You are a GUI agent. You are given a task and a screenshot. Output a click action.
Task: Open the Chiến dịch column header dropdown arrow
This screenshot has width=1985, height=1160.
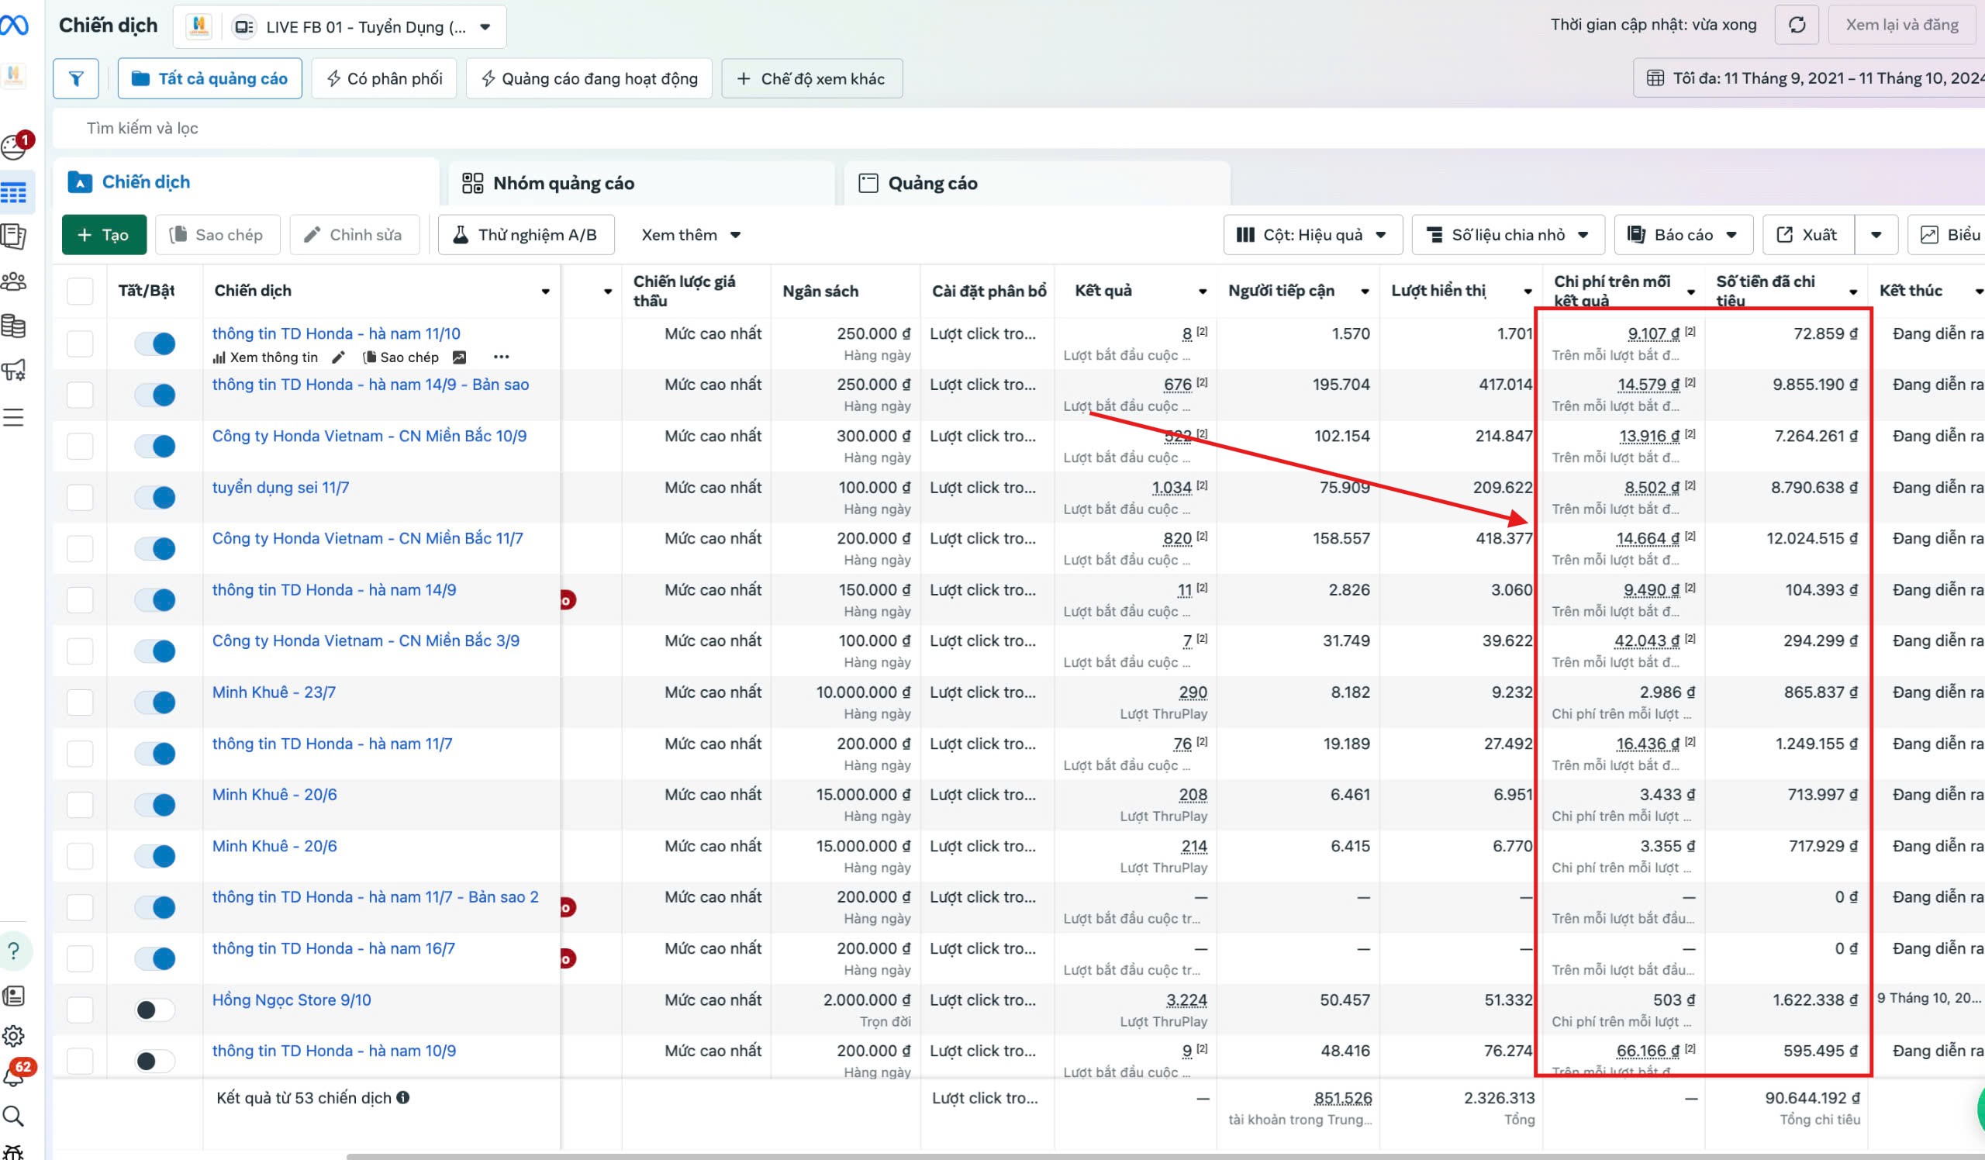point(545,292)
